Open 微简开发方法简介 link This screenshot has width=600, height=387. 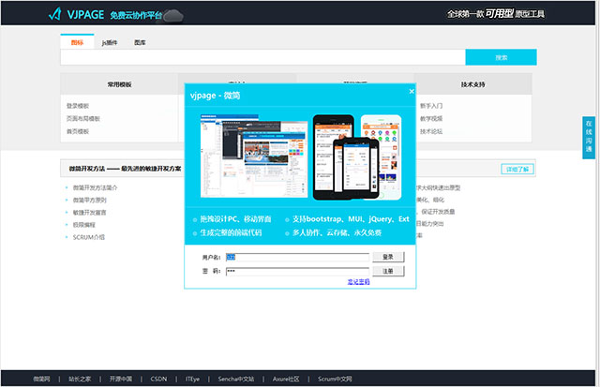pyautogui.click(x=96, y=187)
